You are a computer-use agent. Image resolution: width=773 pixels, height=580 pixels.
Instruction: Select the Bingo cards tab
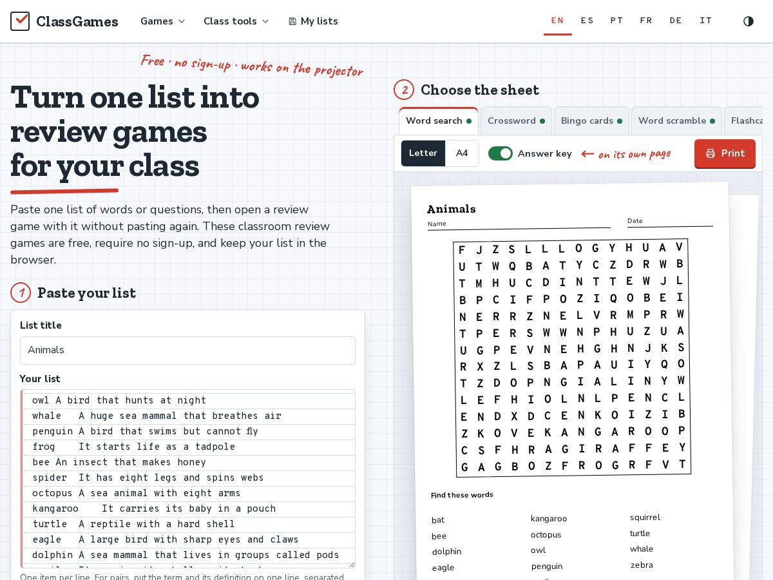click(591, 121)
